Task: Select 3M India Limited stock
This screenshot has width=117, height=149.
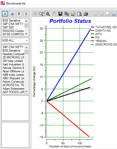Action: click(x=13, y=61)
